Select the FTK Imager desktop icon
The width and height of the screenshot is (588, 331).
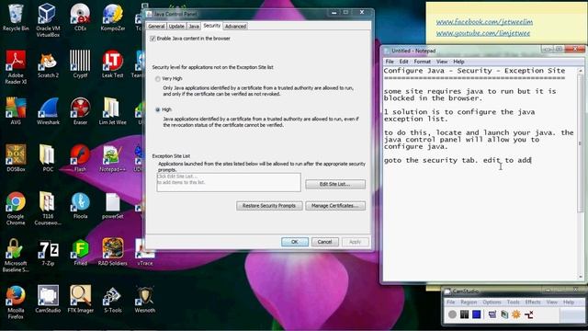(80, 300)
